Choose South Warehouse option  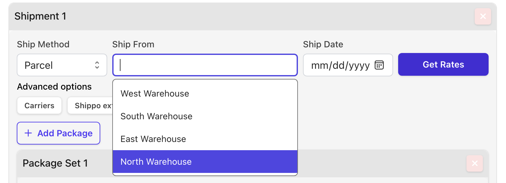[x=157, y=116]
